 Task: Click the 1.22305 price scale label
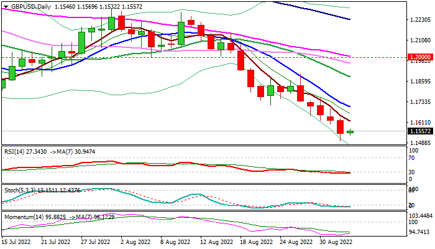pyautogui.click(x=420, y=20)
